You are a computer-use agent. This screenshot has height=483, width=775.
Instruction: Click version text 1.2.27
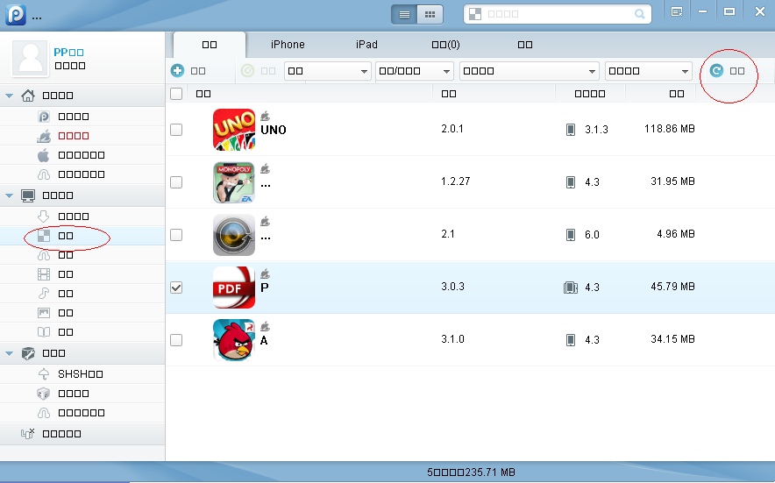[x=455, y=181]
